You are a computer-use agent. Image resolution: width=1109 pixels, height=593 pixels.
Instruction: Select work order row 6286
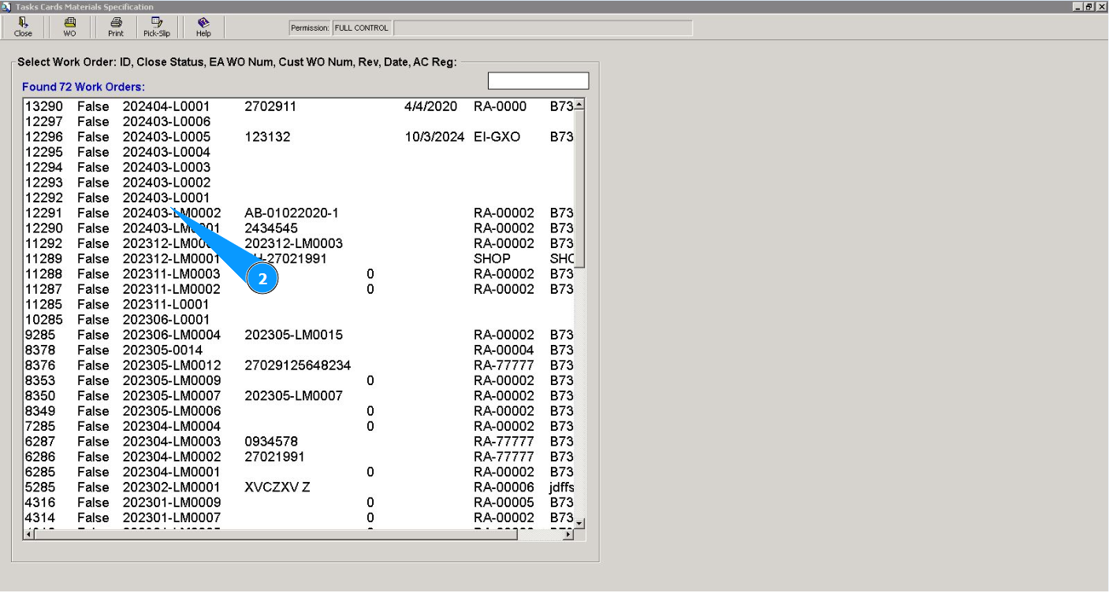299,457
